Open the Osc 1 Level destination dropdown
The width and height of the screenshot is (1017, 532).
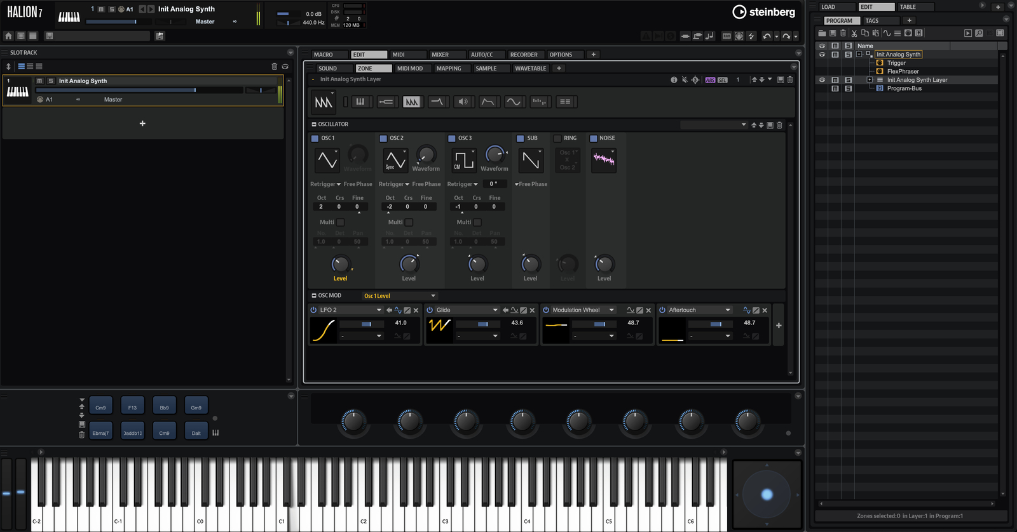pyautogui.click(x=399, y=296)
